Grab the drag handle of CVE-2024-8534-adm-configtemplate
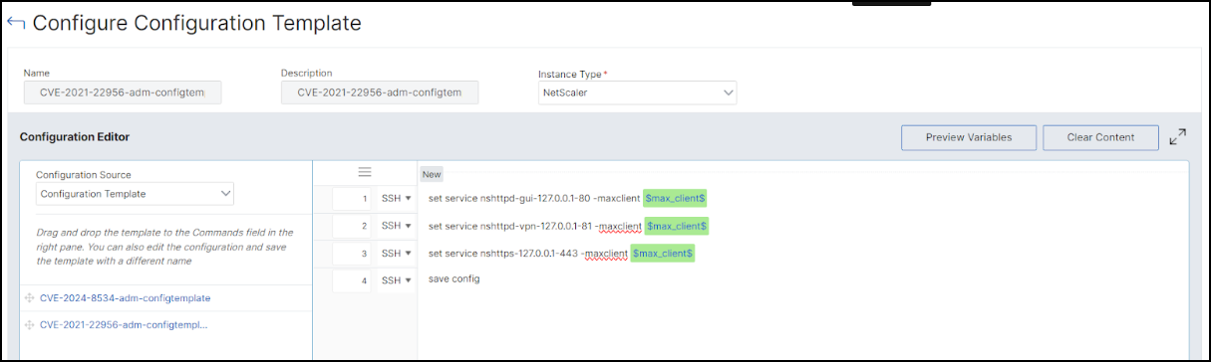This screenshot has height=362, width=1211. pos(29,297)
